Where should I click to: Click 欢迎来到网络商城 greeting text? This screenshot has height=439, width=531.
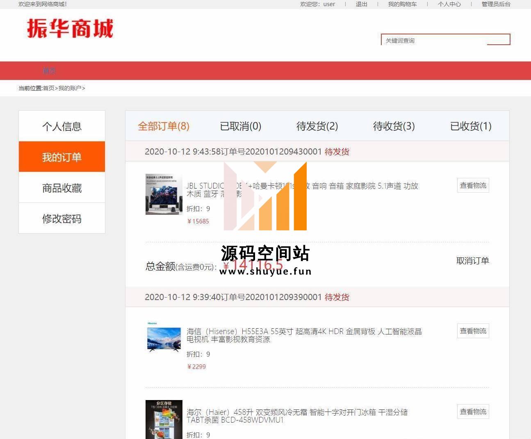[43, 4]
